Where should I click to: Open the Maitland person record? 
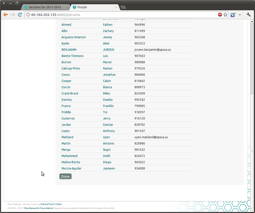(67, 137)
